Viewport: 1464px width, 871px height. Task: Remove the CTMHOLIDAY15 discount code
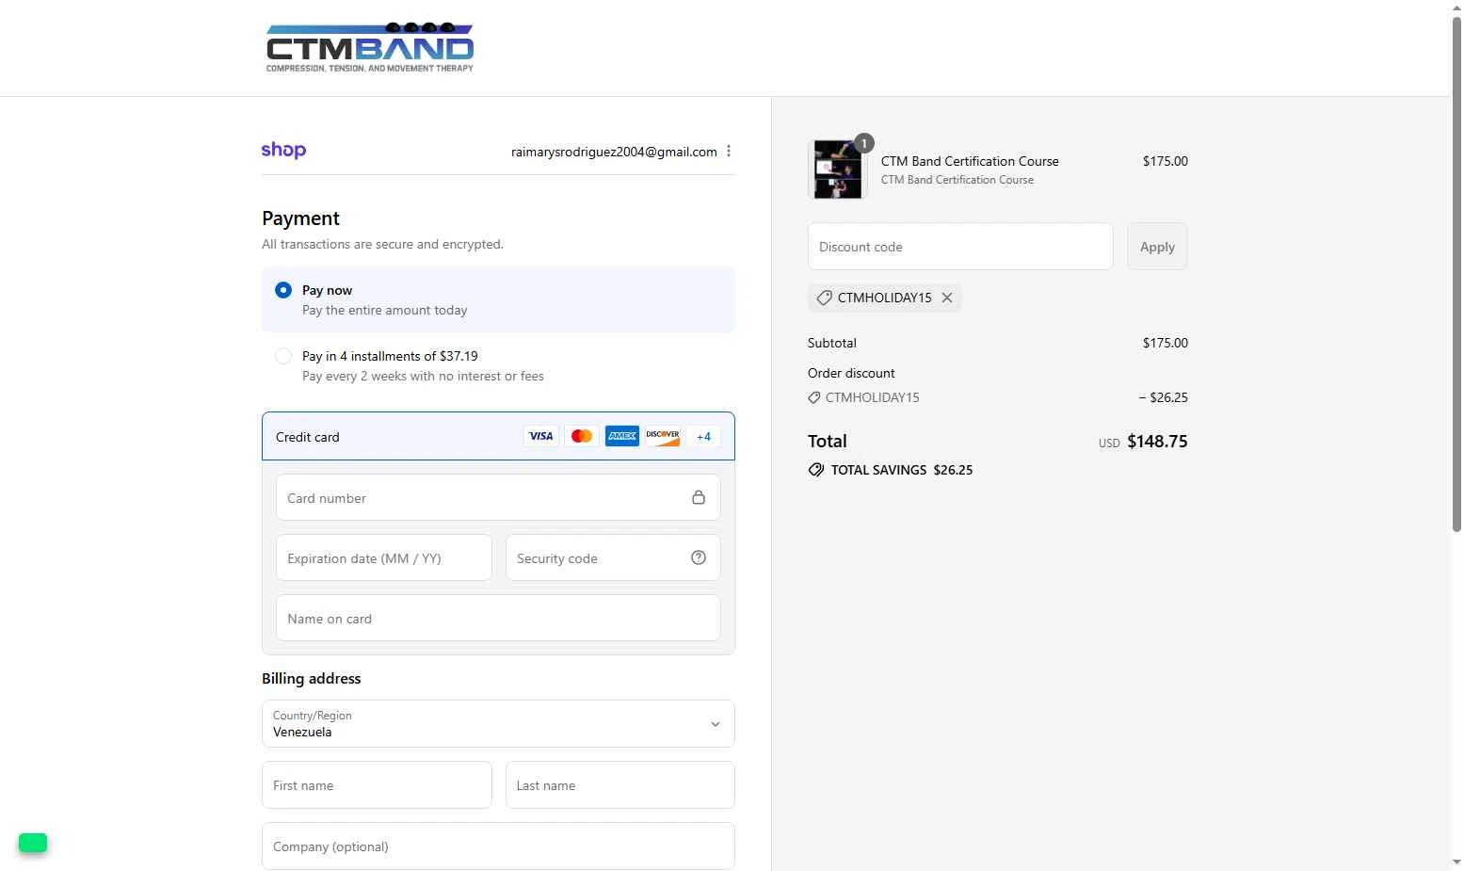pyautogui.click(x=947, y=298)
